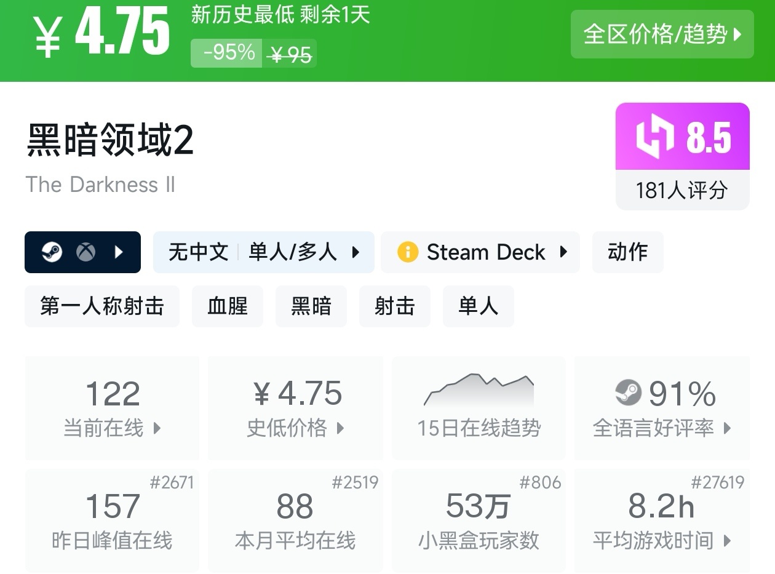775x574 pixels.
Task: Open 全区价格/趋势 button
Action: click(x=662, y=34)
